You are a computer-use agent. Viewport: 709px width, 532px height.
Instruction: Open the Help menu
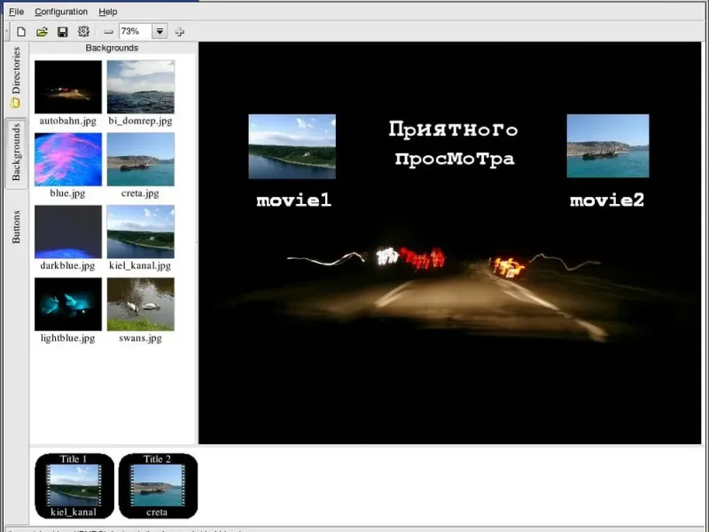[x=107, y=12]
